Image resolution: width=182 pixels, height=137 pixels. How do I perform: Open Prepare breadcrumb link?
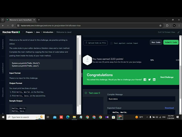(29, 32)
